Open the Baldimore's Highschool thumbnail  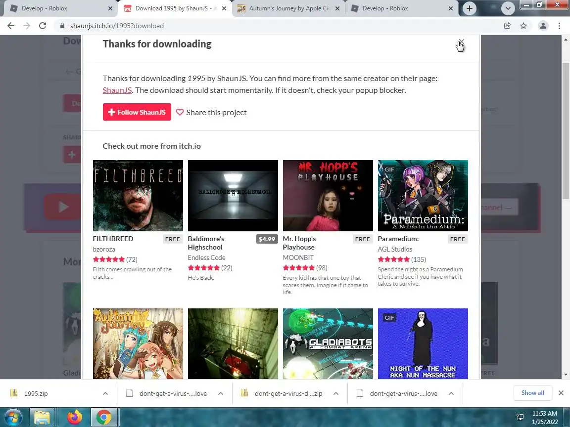[x=233, y=195]
